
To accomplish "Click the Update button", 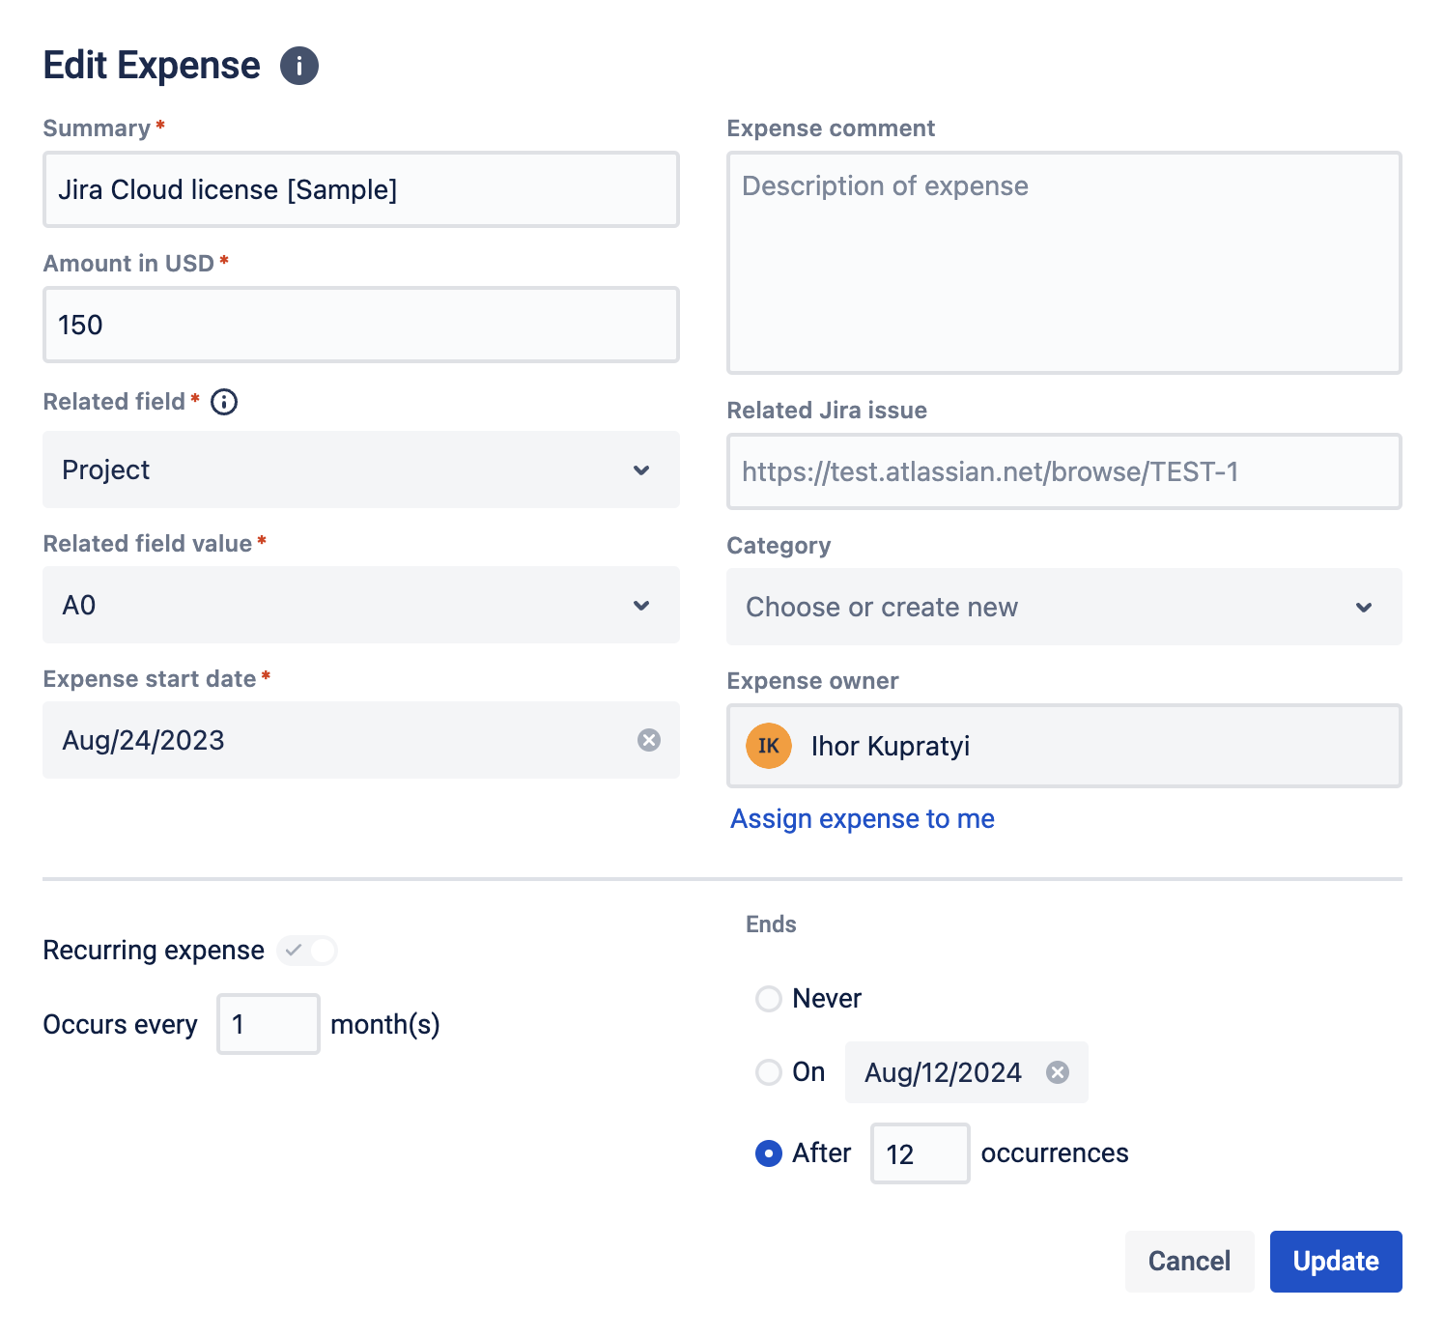I will click(x=1336, y=1262).
